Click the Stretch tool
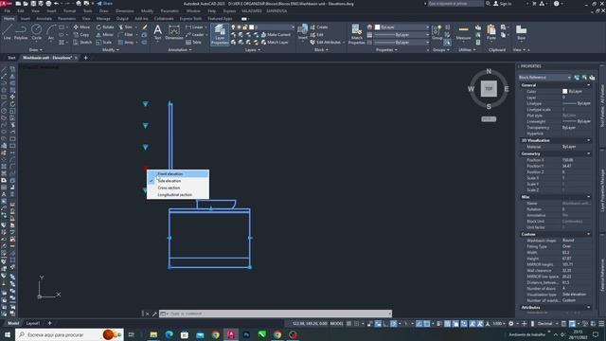 click(x=82, y=42)
